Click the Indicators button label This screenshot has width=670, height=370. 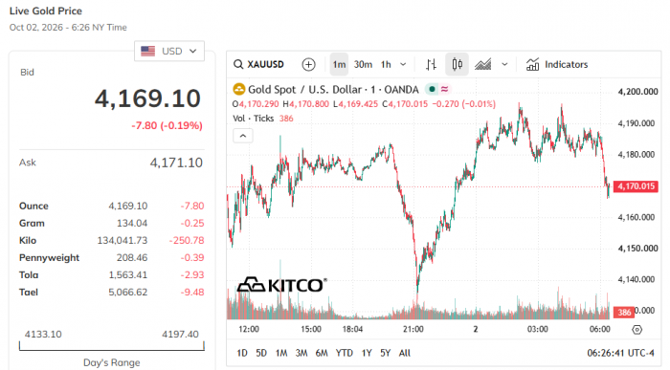click(x=567, y=64)
